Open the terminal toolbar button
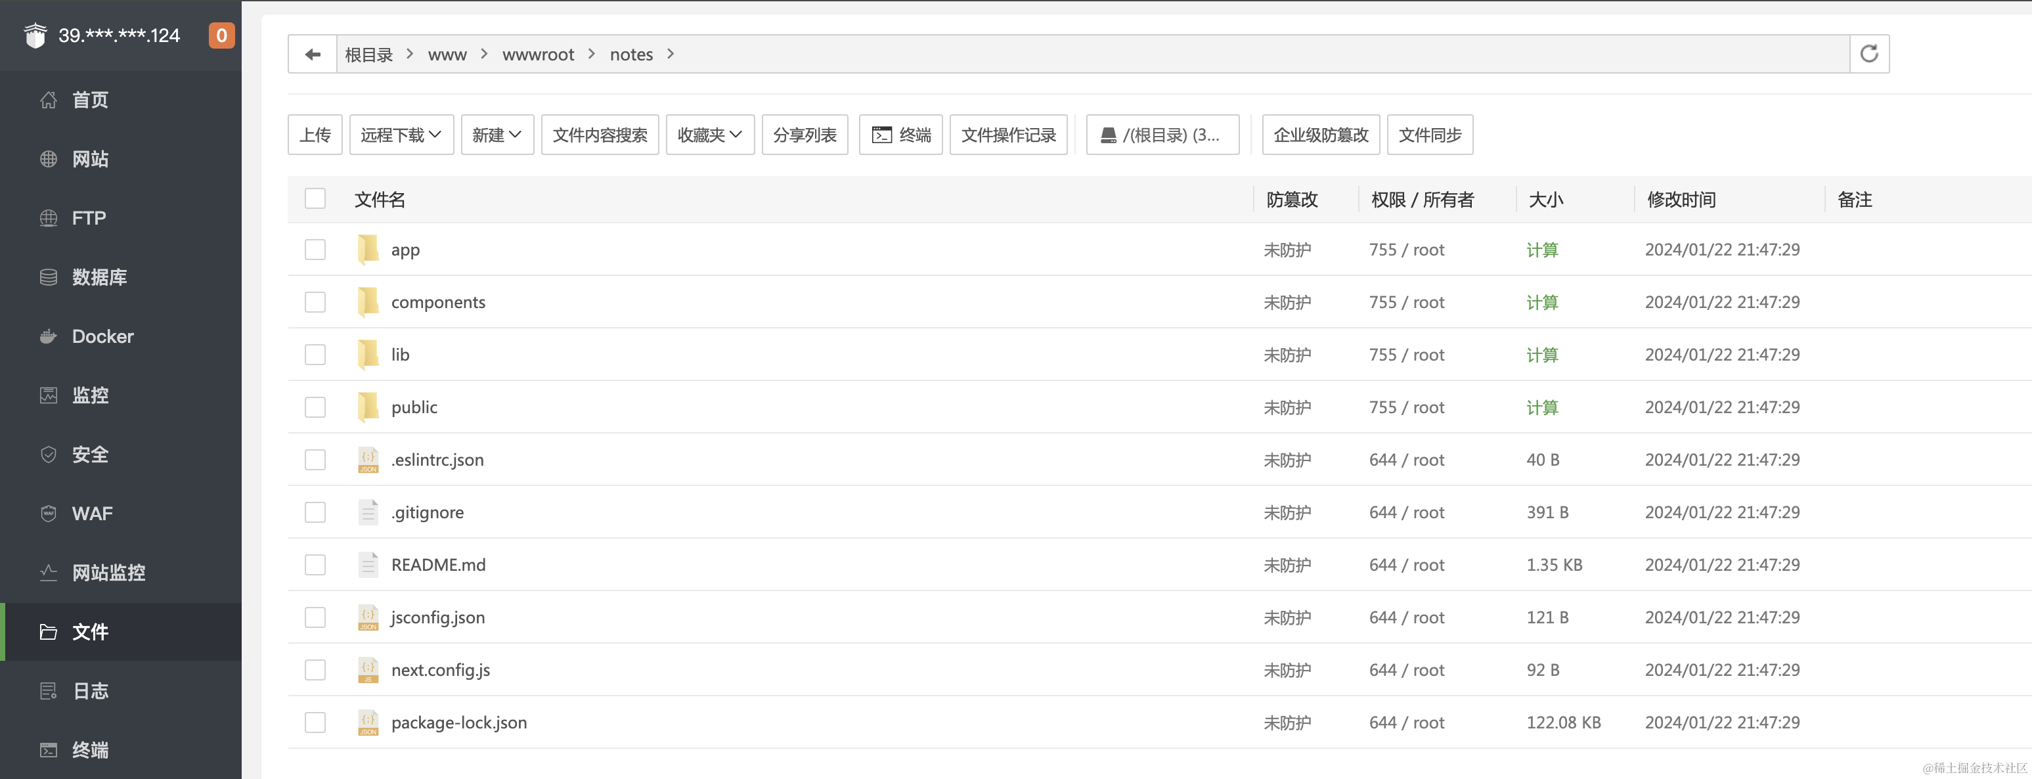Screen dimensions: 2032x779 (901, 135)
